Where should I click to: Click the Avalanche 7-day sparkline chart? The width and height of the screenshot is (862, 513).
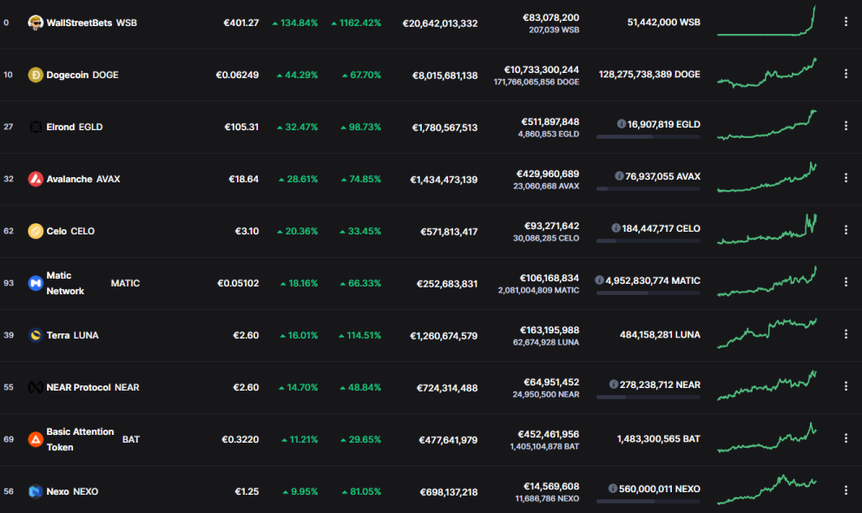(767, 177)
